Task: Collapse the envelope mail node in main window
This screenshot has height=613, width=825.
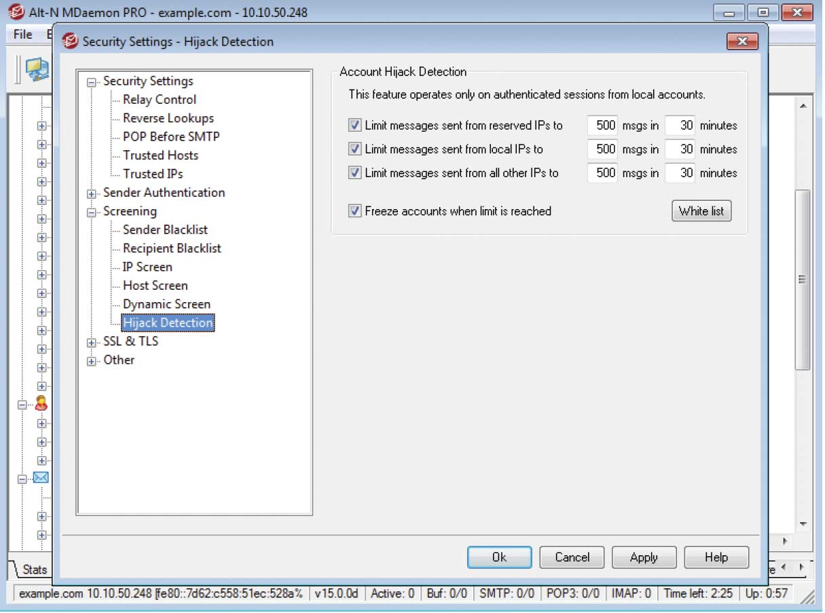Action: (x=22, y=479)
